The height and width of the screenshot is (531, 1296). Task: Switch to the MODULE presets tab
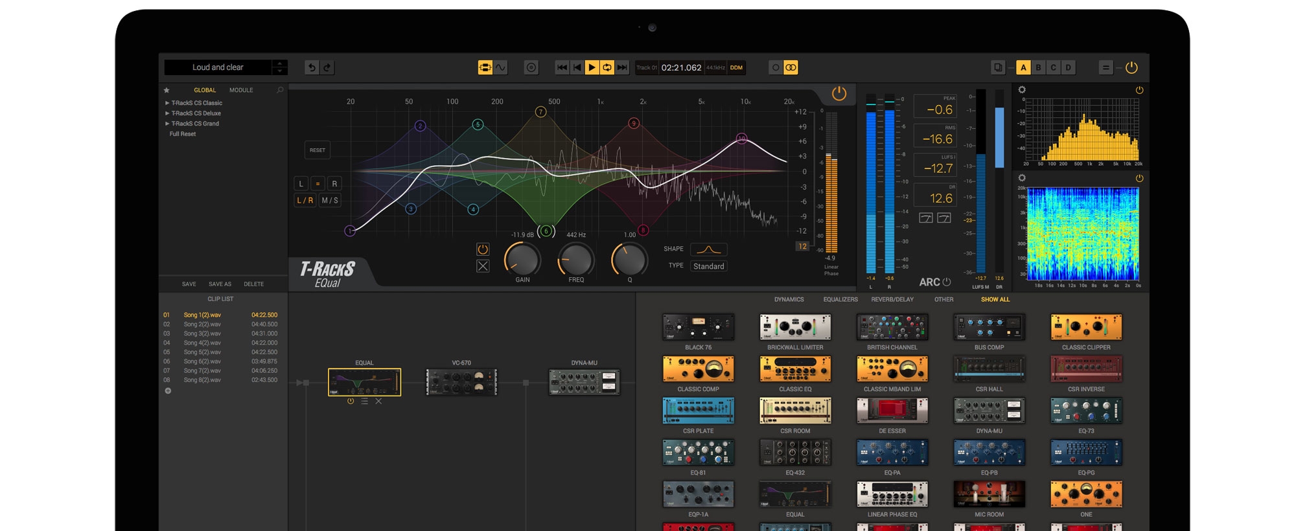[x=241, y=90]
